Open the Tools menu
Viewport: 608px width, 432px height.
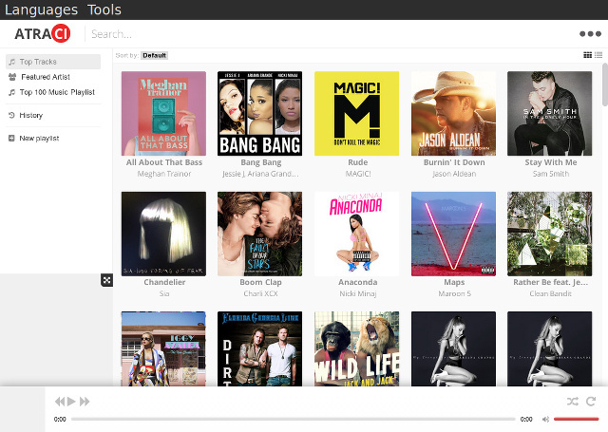click(x=104, y=9)
